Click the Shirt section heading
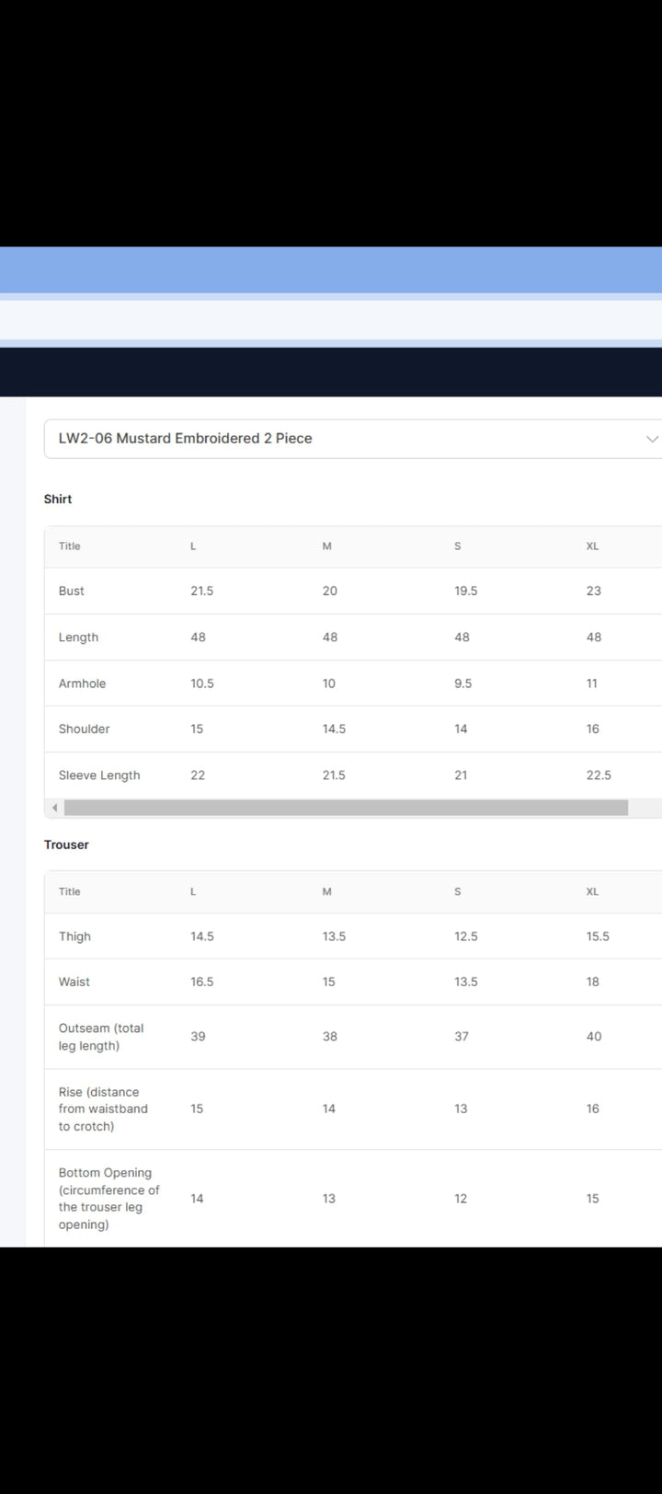The height and width of the screenshot is (1494, 662). [58, 499]
